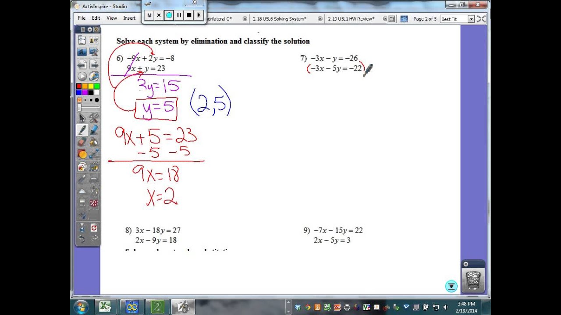
Task: Open the Calculator tool
Action: [x=82, y=203]
